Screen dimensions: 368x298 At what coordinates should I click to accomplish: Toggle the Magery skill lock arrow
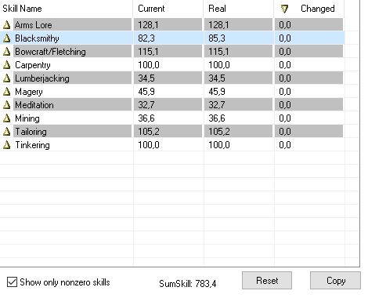tap(7, 92)
